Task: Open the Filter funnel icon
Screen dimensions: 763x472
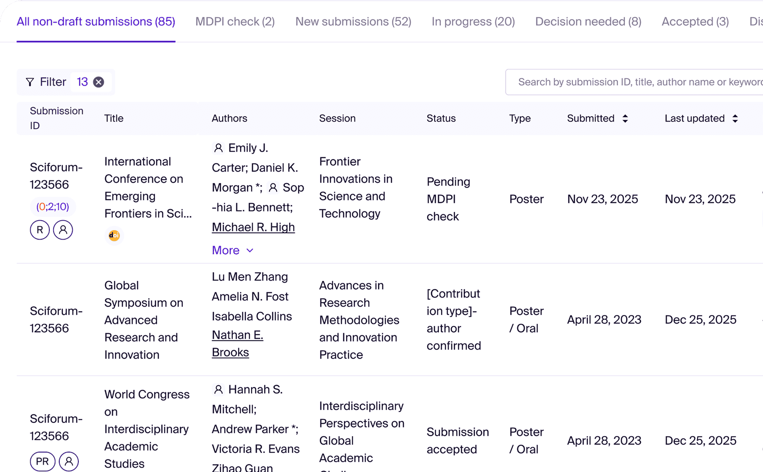Action: tap(30, 82)
